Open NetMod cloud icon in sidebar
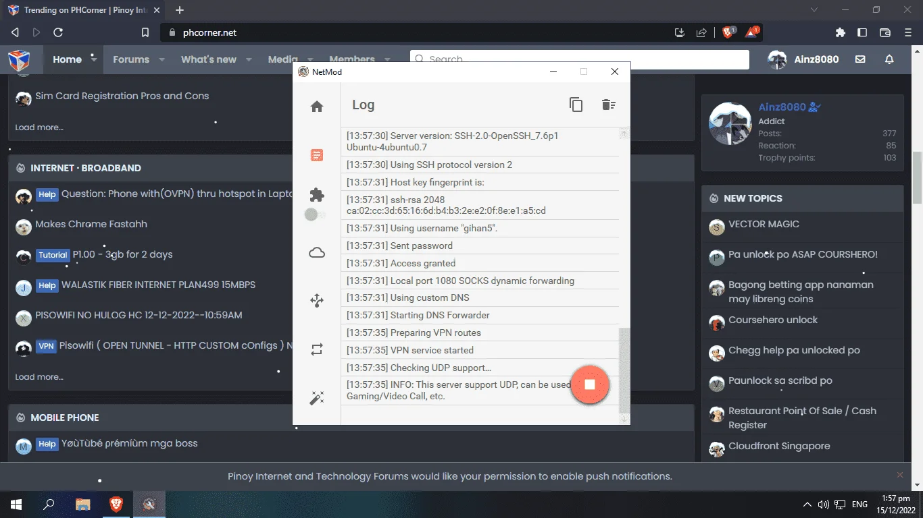The image size is (923, 518). (x=317, y=253)
